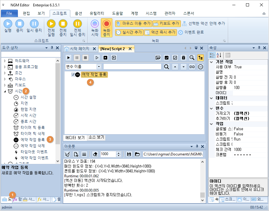This screenshot has width=269, height=211.
Task: Click the toolbox search field
Action: pyautogui.click(x=31, y=54)
